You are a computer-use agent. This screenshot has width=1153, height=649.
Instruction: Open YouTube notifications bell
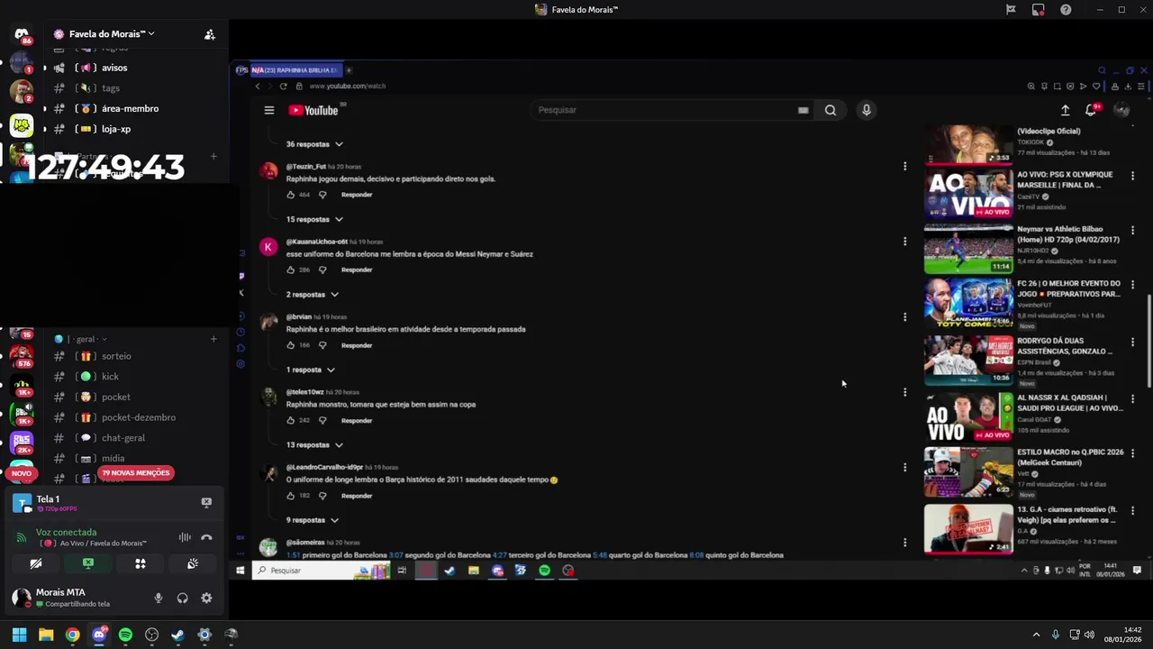pyautogui.click(x=1091, y=110)
